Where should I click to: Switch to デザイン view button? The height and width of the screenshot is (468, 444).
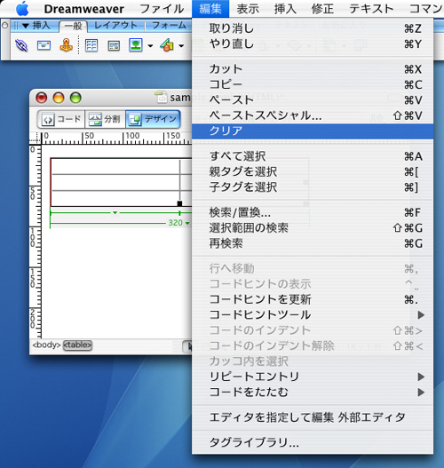[x=153, y=119]
